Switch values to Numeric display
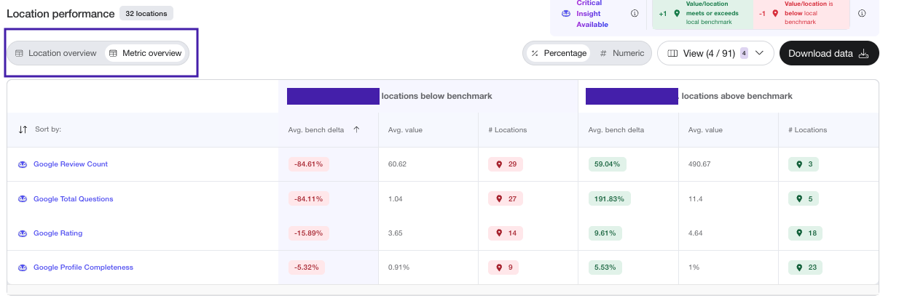This screenshot has width=899, height=306. click(621, 53)
